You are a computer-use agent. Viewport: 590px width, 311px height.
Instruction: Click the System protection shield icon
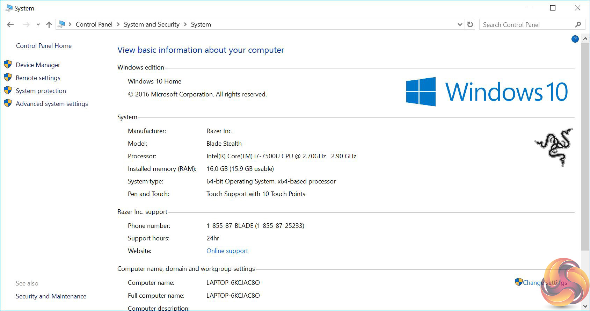8,91
